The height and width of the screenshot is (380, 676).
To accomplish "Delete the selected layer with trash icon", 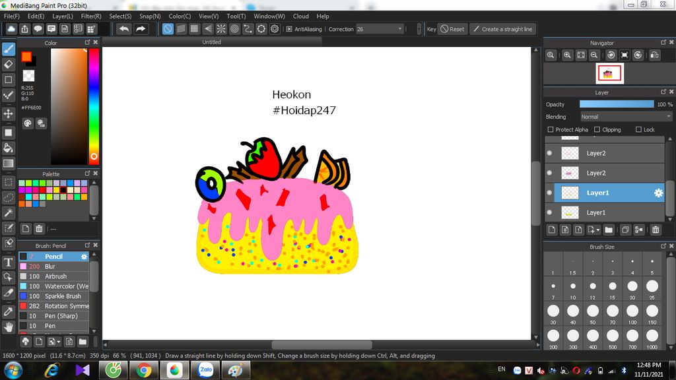I will coord(656,230).
